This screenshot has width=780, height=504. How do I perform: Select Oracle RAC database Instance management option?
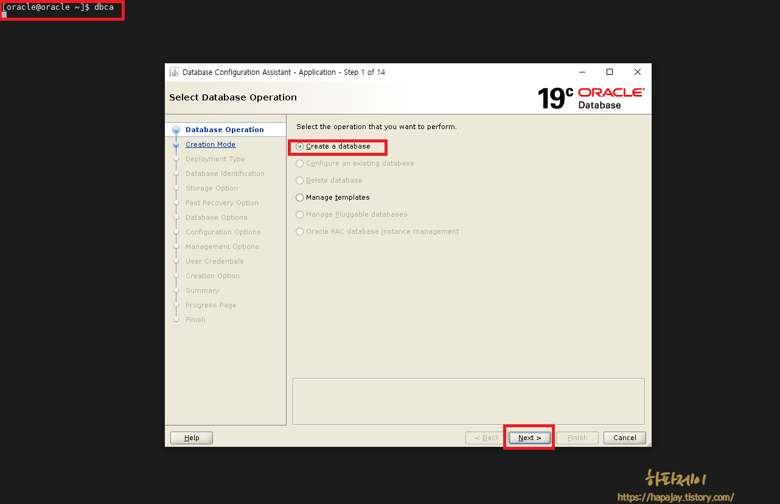[377, 232]
